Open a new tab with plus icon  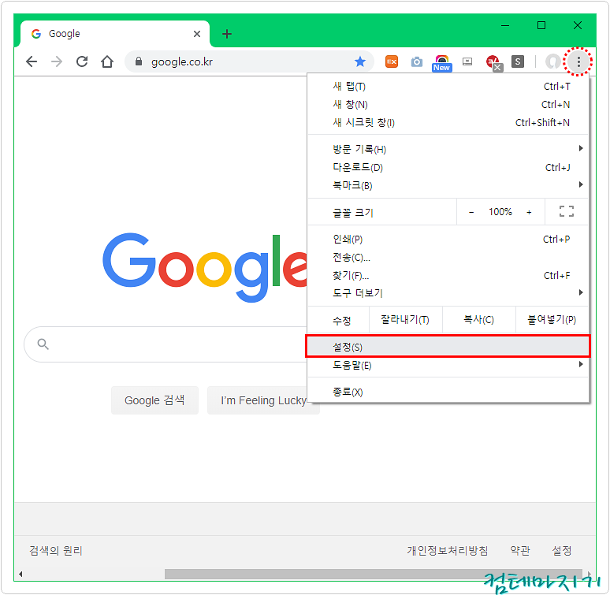(x=227, y=34)
